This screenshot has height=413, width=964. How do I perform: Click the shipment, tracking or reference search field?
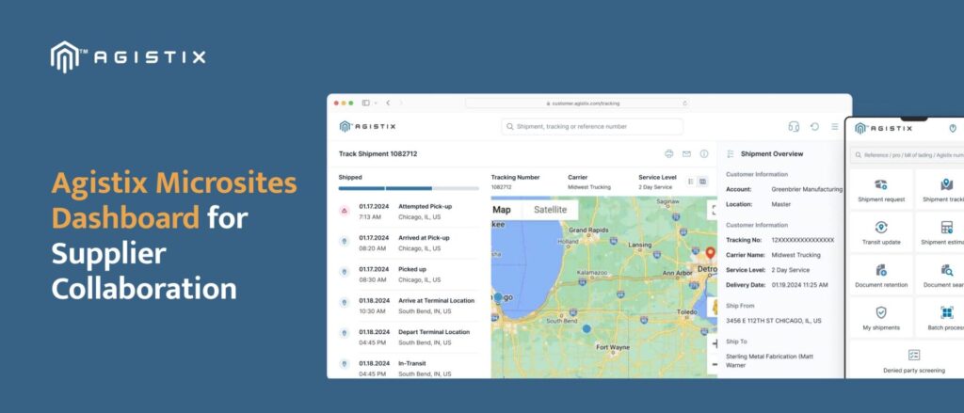click(592, 127)
